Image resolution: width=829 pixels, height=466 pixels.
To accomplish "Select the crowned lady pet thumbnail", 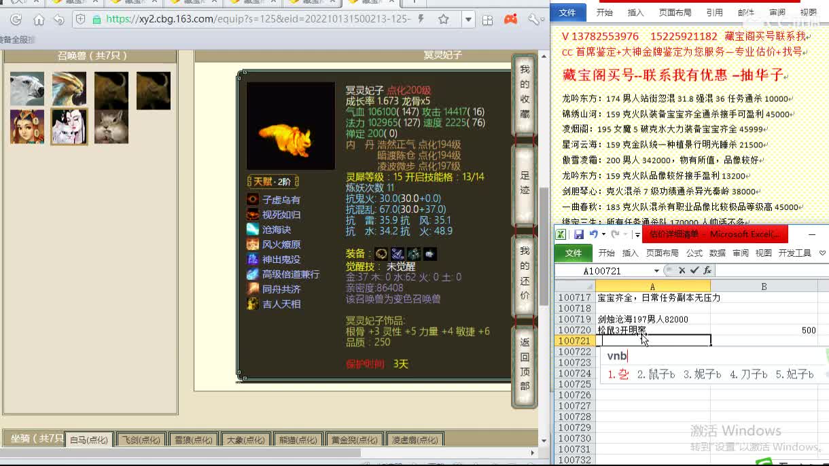I will pyautogui.click(x=27, y=127).
